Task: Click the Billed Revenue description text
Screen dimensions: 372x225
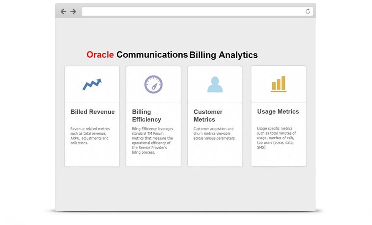Action: [x=90, y=136]
